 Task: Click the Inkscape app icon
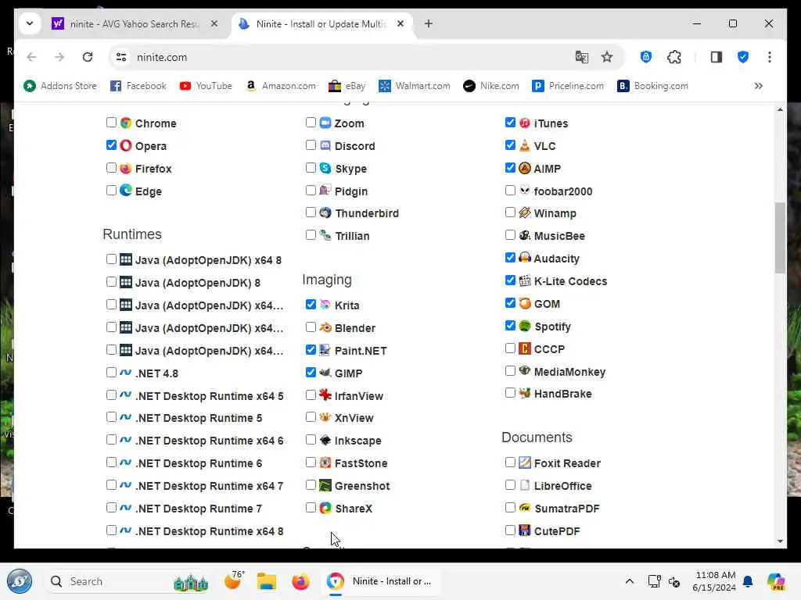point(325,441)
